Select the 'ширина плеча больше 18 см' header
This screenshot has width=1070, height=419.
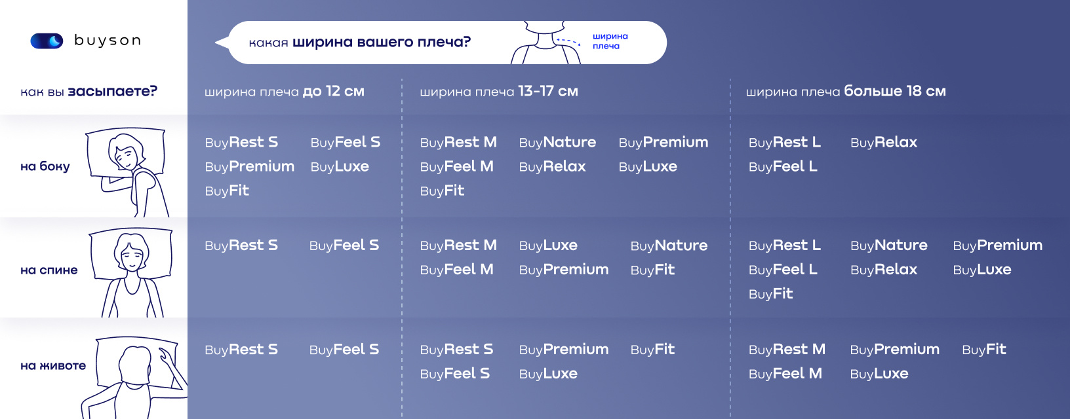[x=846, y=91]
